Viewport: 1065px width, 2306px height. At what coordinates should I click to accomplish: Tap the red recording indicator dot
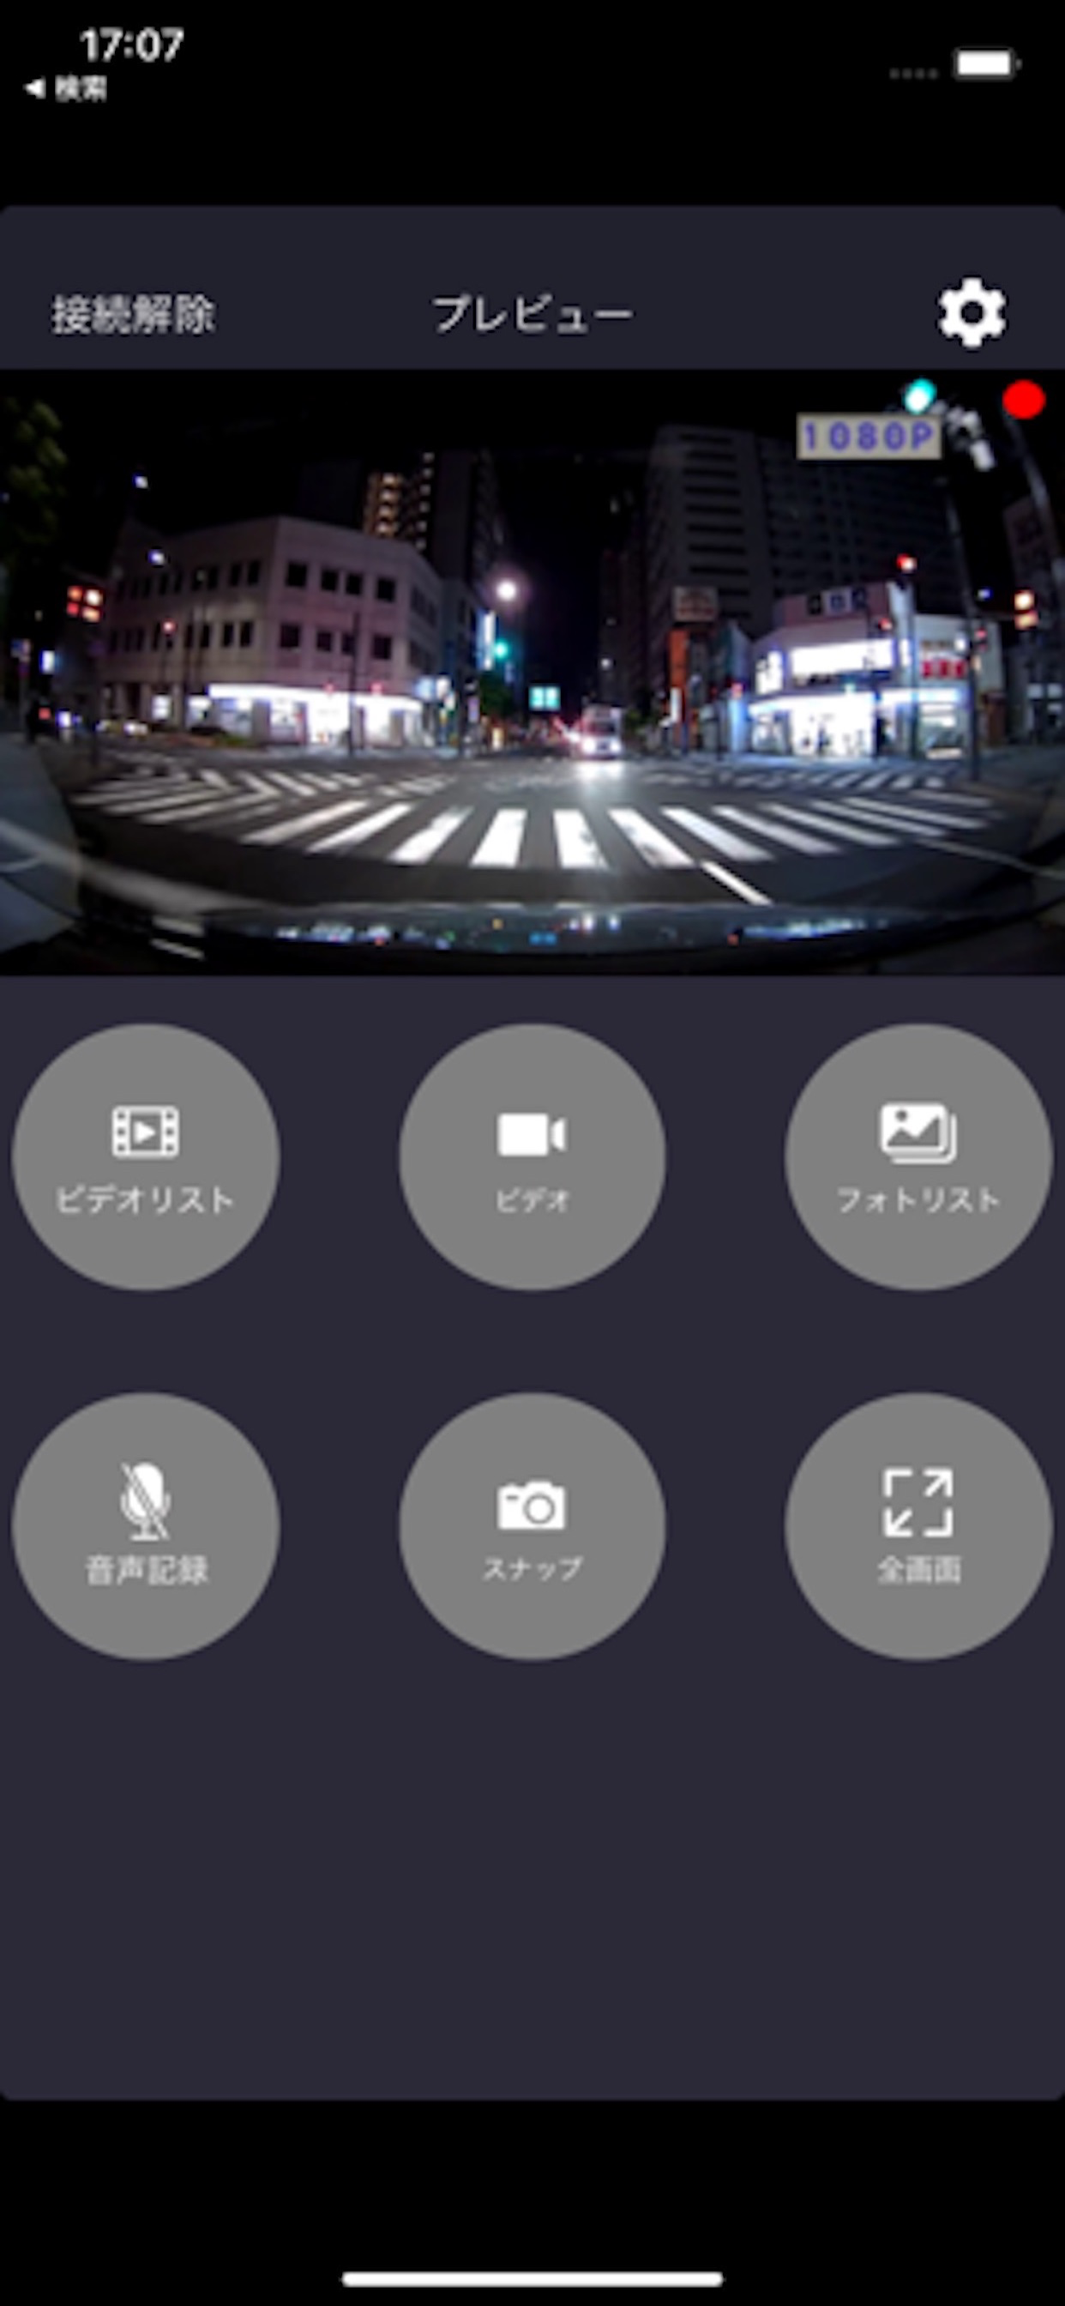coord(1024,400)
